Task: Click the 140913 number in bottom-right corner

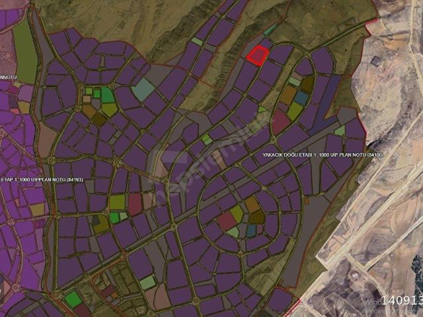Action: (x=403, y=300)
